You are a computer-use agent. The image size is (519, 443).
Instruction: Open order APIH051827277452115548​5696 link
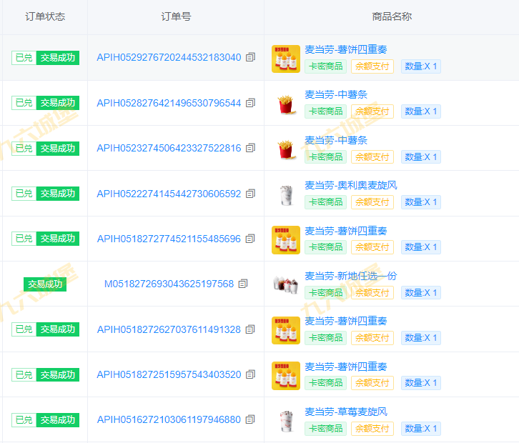tap(169, 239)
